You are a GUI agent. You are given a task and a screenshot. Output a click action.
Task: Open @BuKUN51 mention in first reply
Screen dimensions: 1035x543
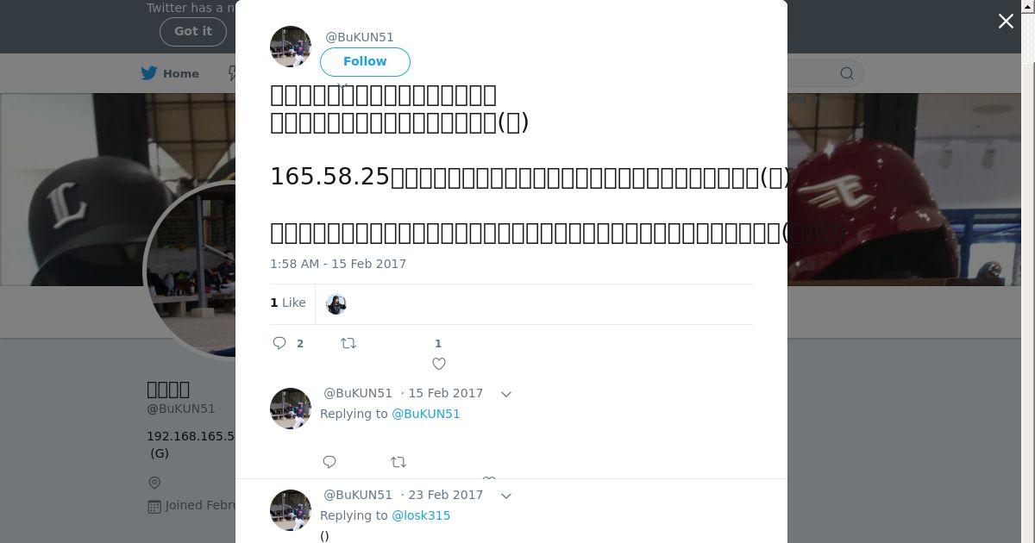(426, 414)
